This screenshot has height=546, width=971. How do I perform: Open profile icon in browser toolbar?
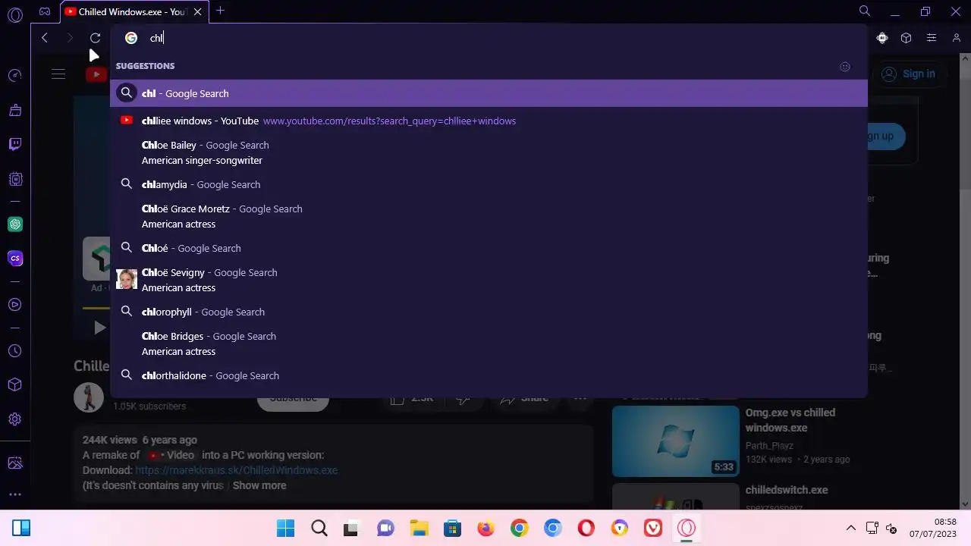click(x=956, y=38)
